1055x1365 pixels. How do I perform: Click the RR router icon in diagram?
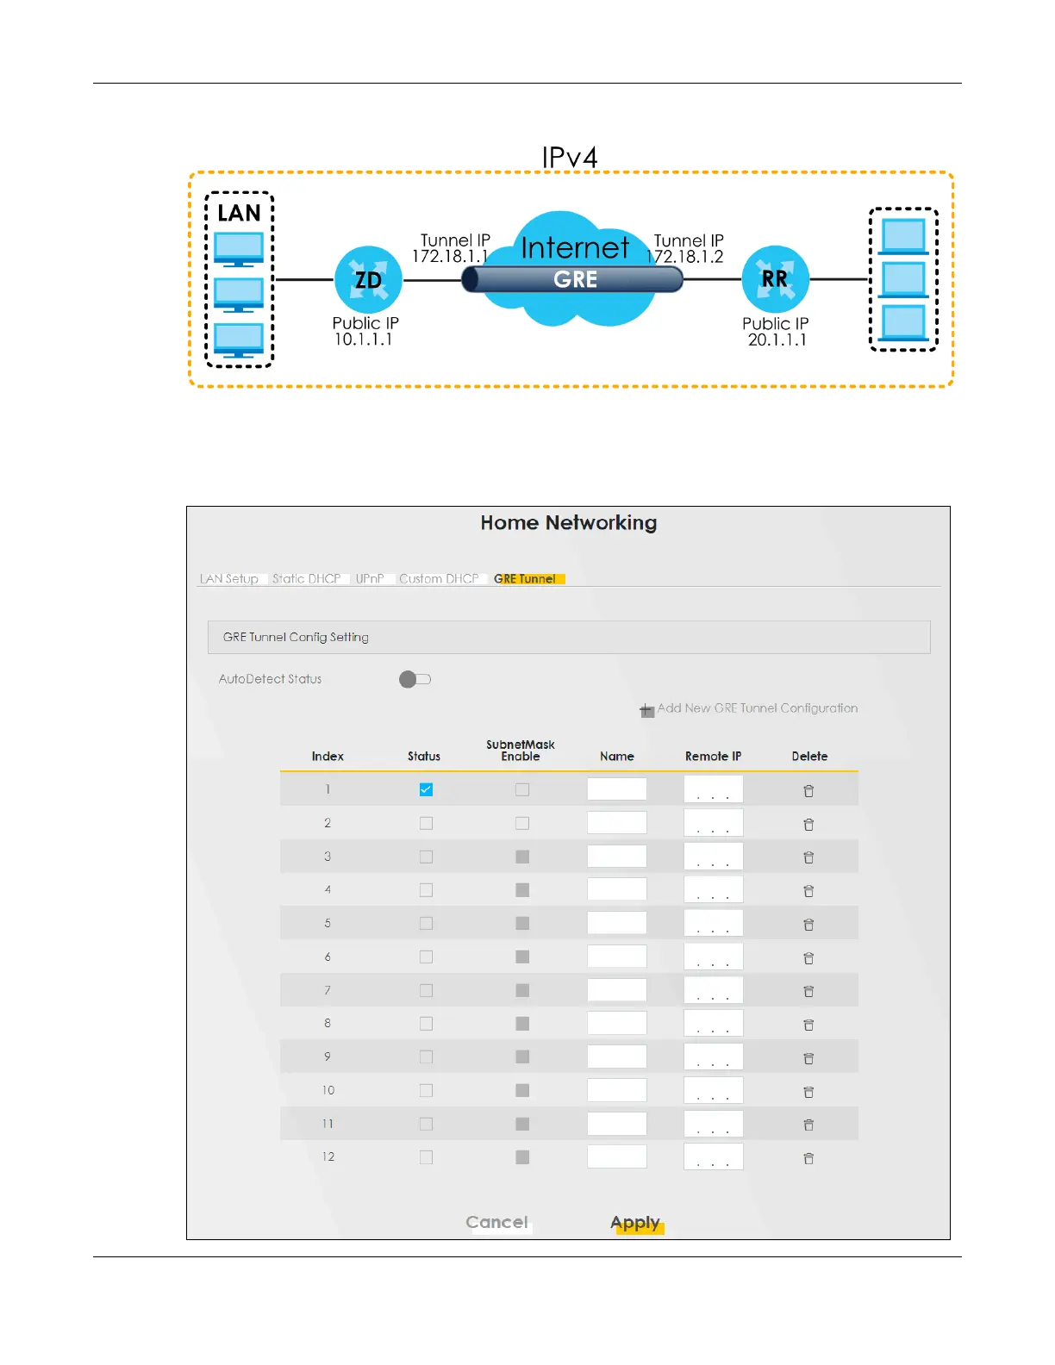[x=776, y=279]
